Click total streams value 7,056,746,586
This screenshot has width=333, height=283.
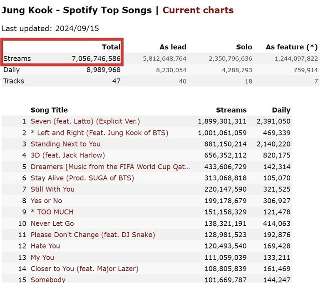pyautogui.click(x=96, y=59)
